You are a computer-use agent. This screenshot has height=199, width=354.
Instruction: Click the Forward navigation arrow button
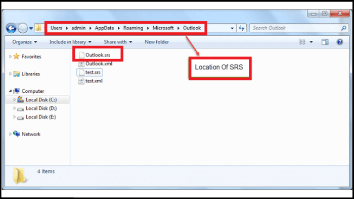point(23,28)
